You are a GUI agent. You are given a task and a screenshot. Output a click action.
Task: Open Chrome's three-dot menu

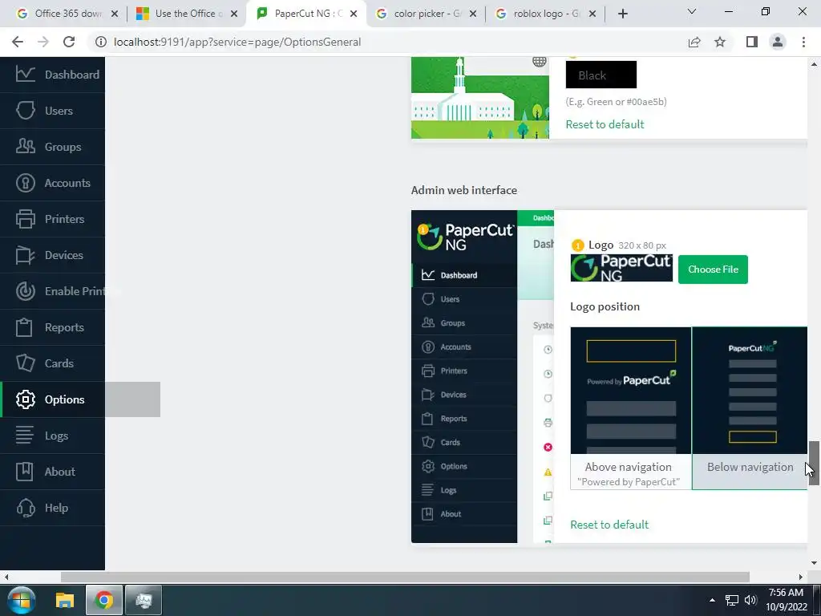(803, 42)
